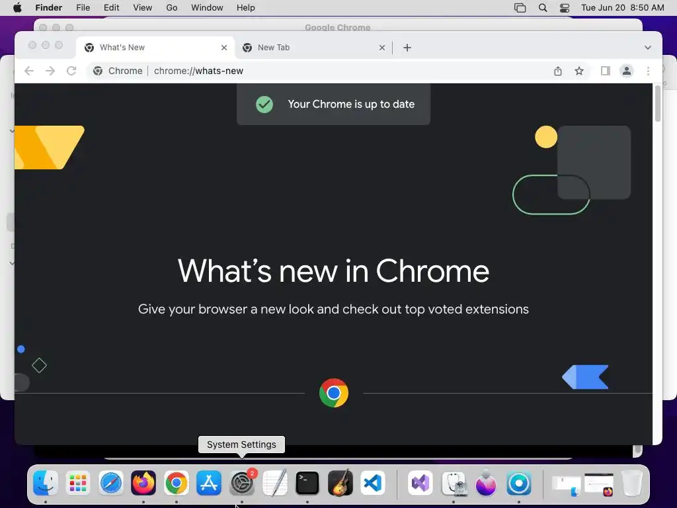This screenshot has width=677, height=508.
Task: Open the File menu
Action: [83, 8]
